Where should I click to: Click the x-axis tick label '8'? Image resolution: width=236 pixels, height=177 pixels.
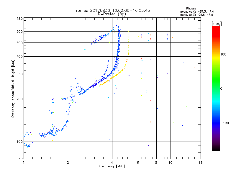point(156,163)
